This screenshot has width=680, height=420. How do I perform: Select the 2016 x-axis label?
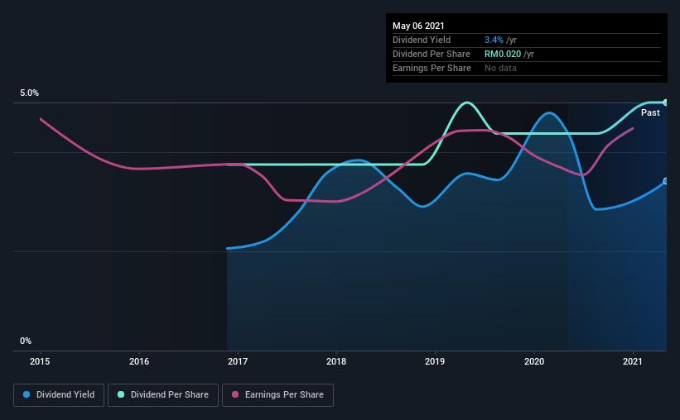pos(139,361)
